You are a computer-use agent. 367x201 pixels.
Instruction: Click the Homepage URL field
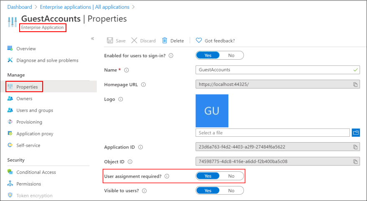point(278,84)
